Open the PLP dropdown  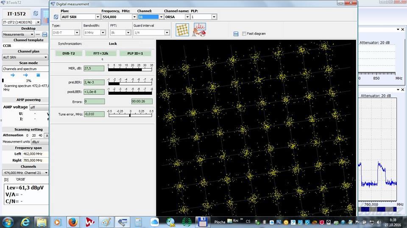tap(214, 17)
